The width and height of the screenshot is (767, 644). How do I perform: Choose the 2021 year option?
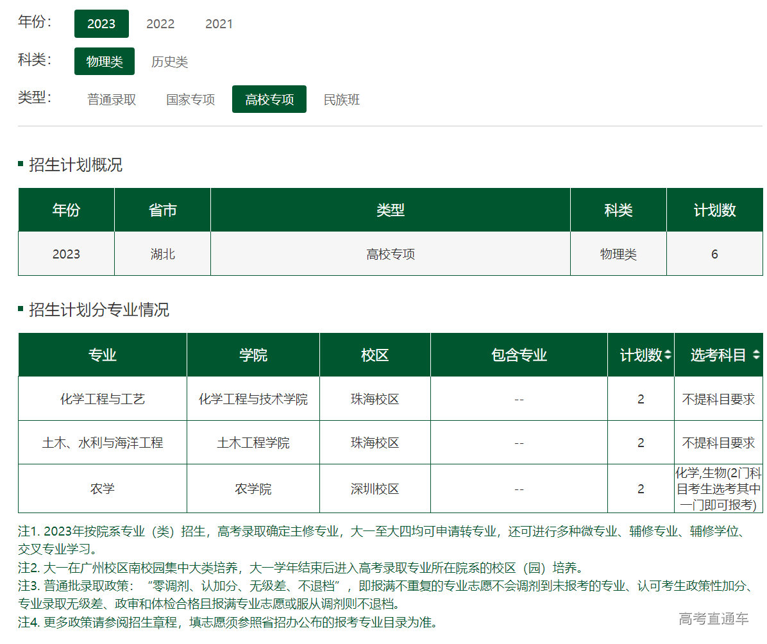coord(219,24)
